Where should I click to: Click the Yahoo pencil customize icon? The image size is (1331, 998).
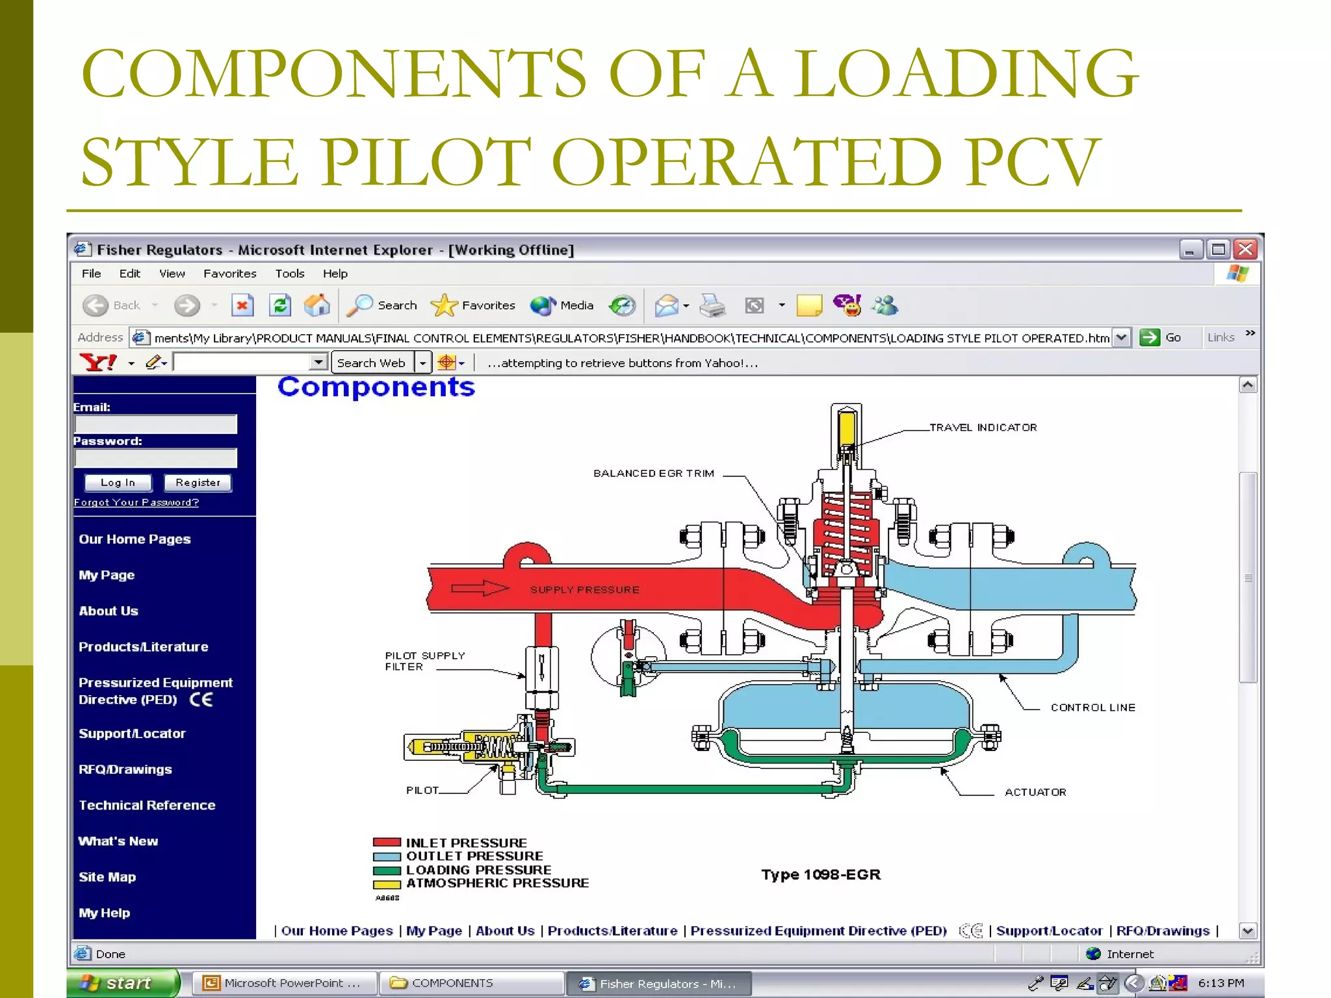click(x=153, y=363)
